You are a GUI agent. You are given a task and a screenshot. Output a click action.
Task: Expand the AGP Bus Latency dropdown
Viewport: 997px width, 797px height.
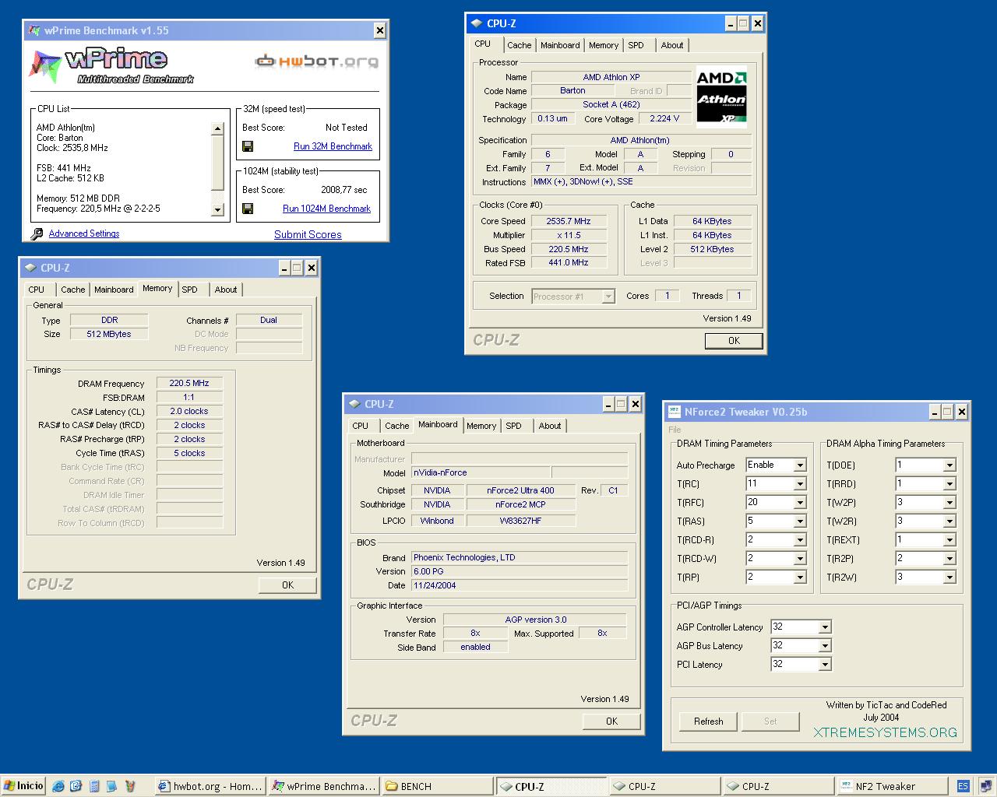(825, 646)
